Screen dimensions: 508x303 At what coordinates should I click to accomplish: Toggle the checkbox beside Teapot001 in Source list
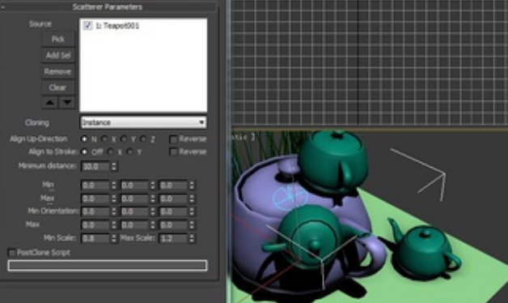point(87,26)
